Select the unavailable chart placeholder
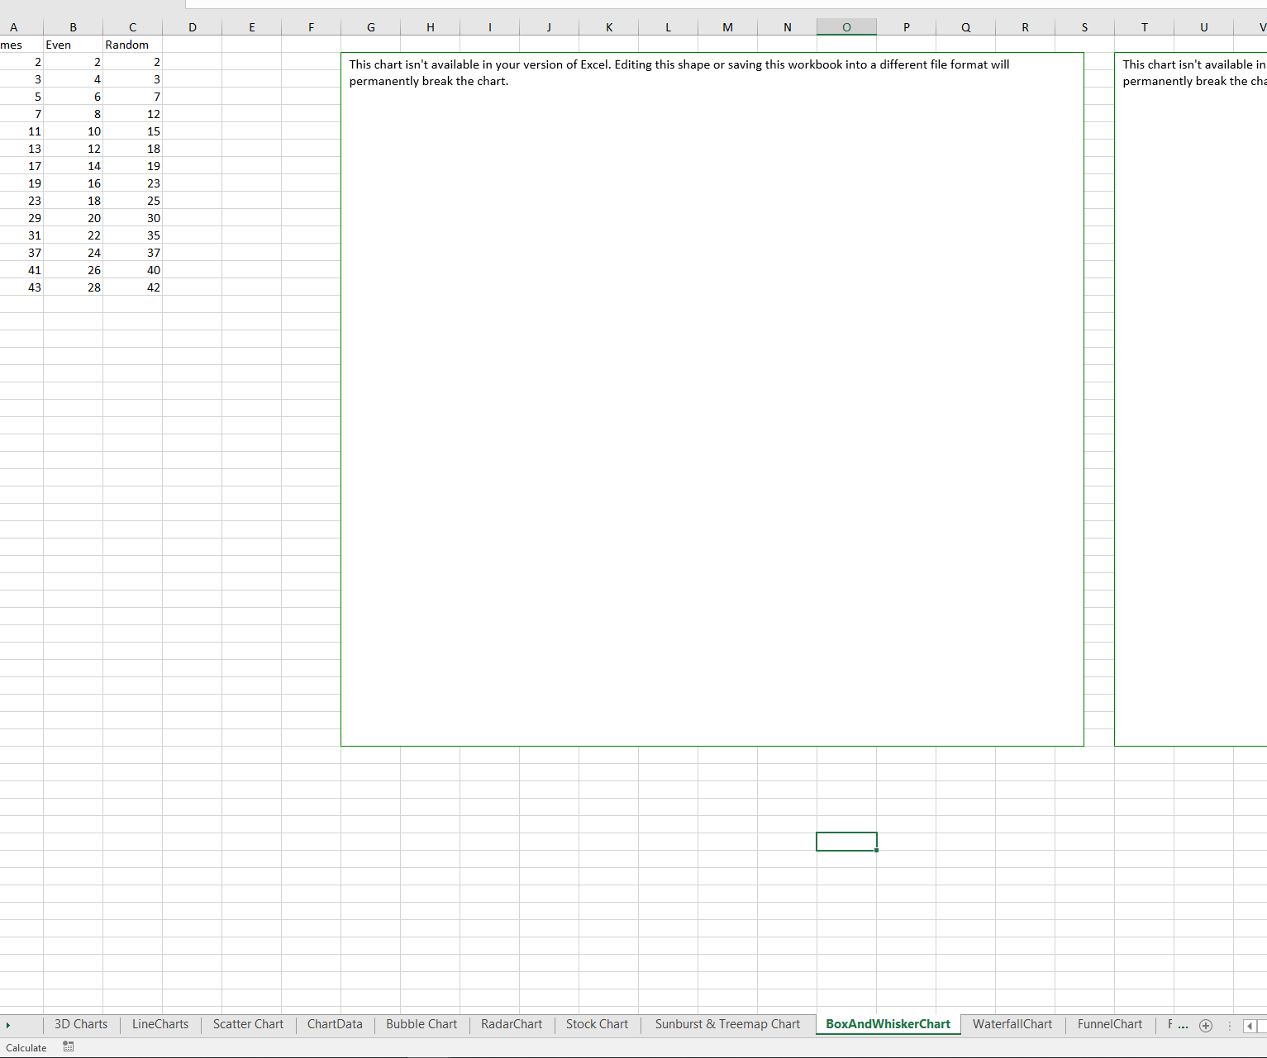The height and width of the screenshot is (1058, 1267). click(712, 398)
